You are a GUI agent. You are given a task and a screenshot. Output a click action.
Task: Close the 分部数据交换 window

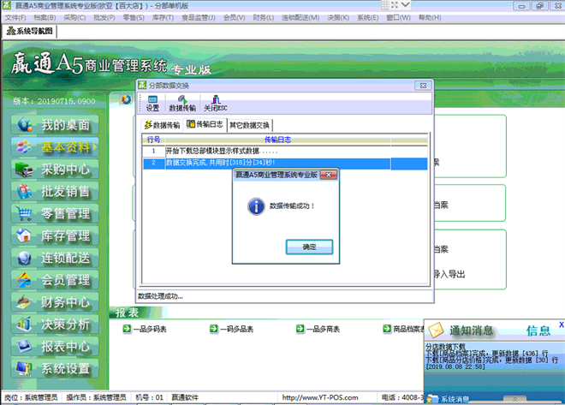[423, 86]
